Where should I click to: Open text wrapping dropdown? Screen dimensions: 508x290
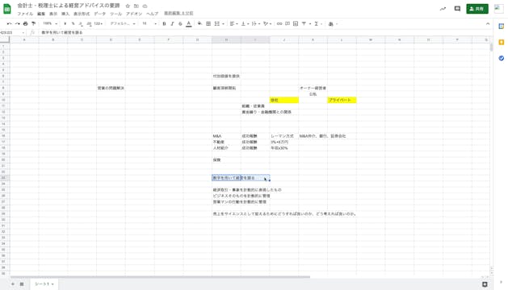pyautogui.click(x=255, y=23)
